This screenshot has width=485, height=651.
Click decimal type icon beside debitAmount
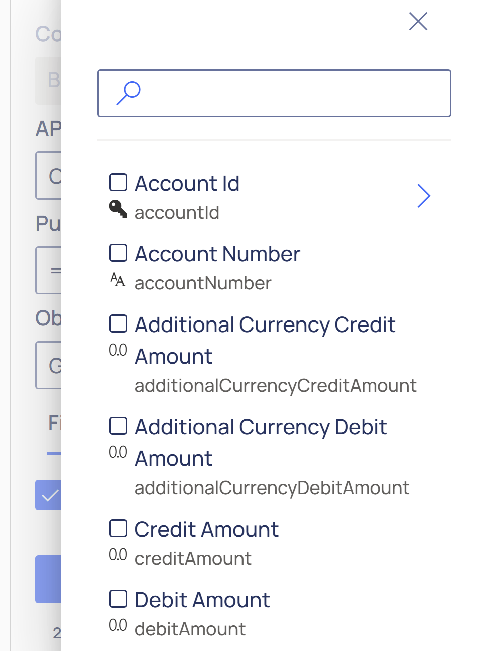118,625
